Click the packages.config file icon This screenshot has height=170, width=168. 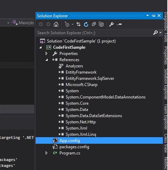click(x=55, y=147)
